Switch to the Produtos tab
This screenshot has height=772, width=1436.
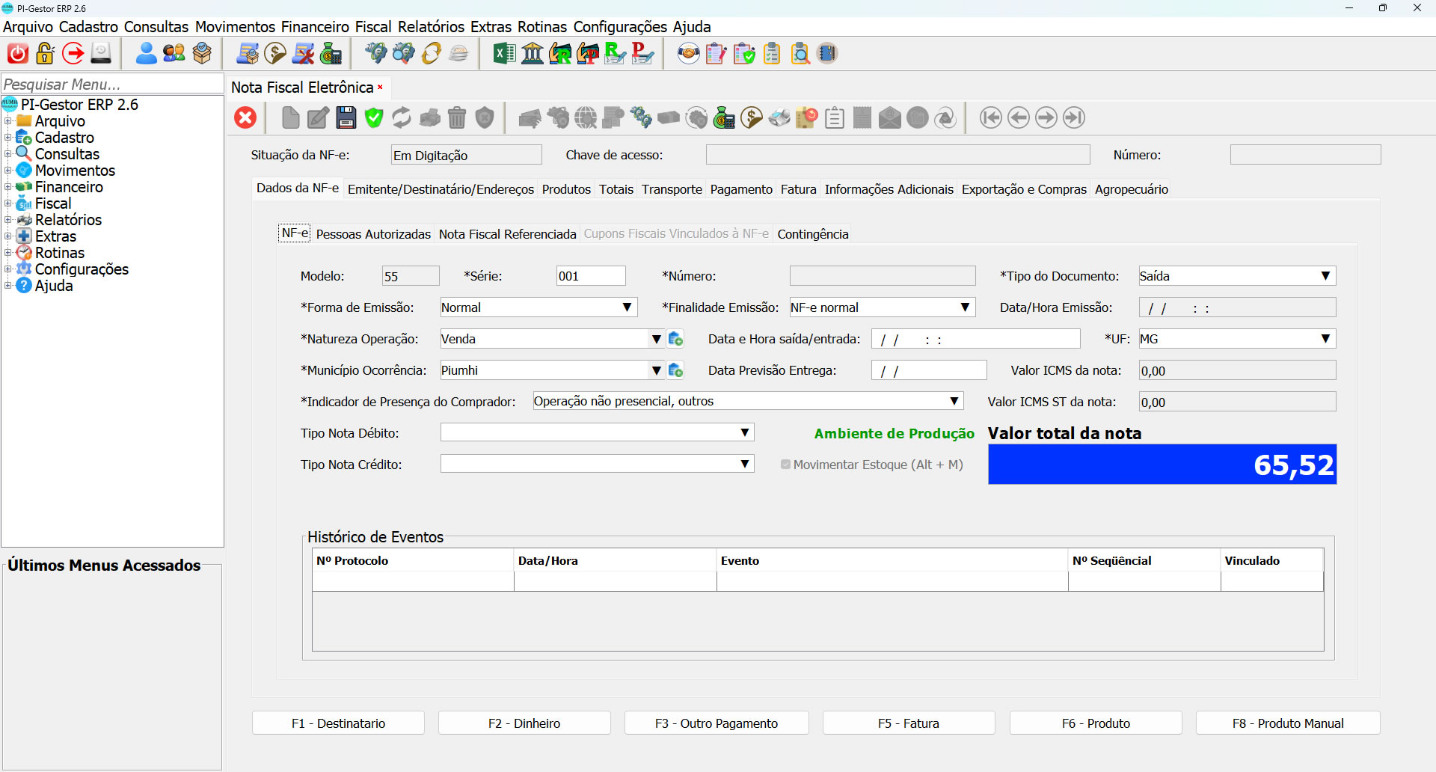point(566,189)
